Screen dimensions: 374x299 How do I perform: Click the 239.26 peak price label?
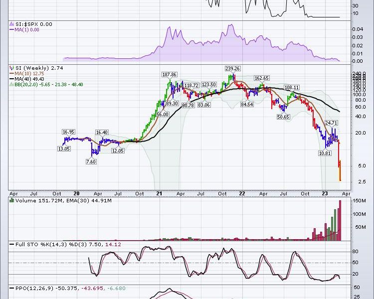point(232,69)
